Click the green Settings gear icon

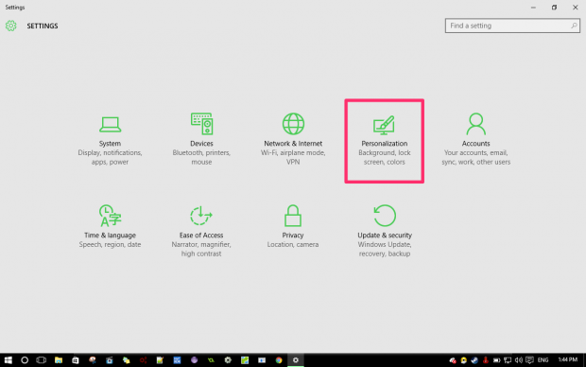point(10,26)
